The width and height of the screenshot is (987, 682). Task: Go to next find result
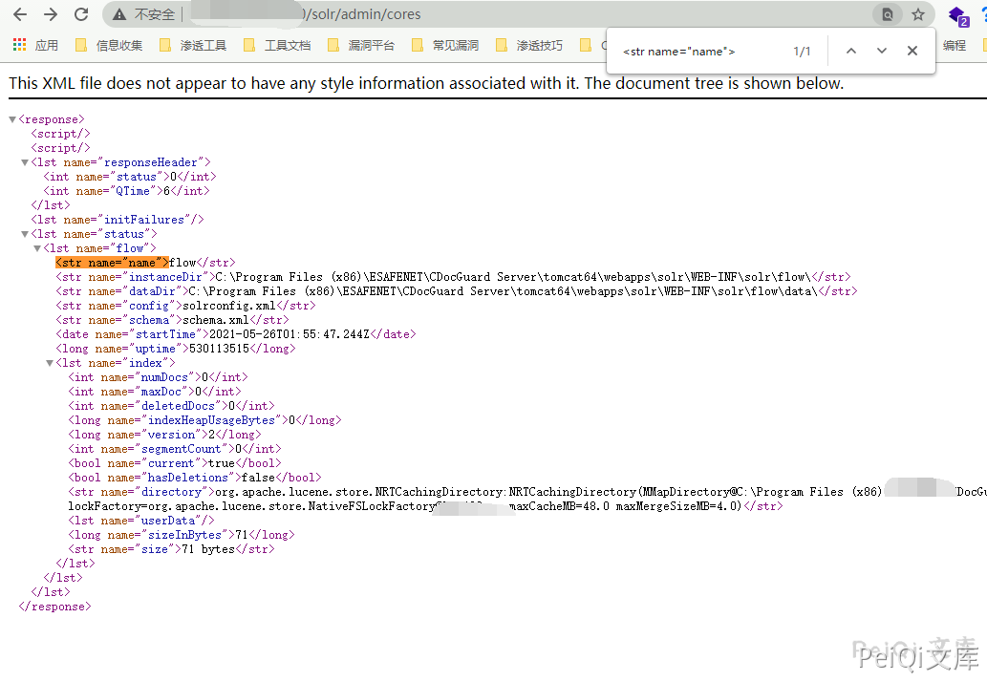pyautogui.click(x=881, y=51)
